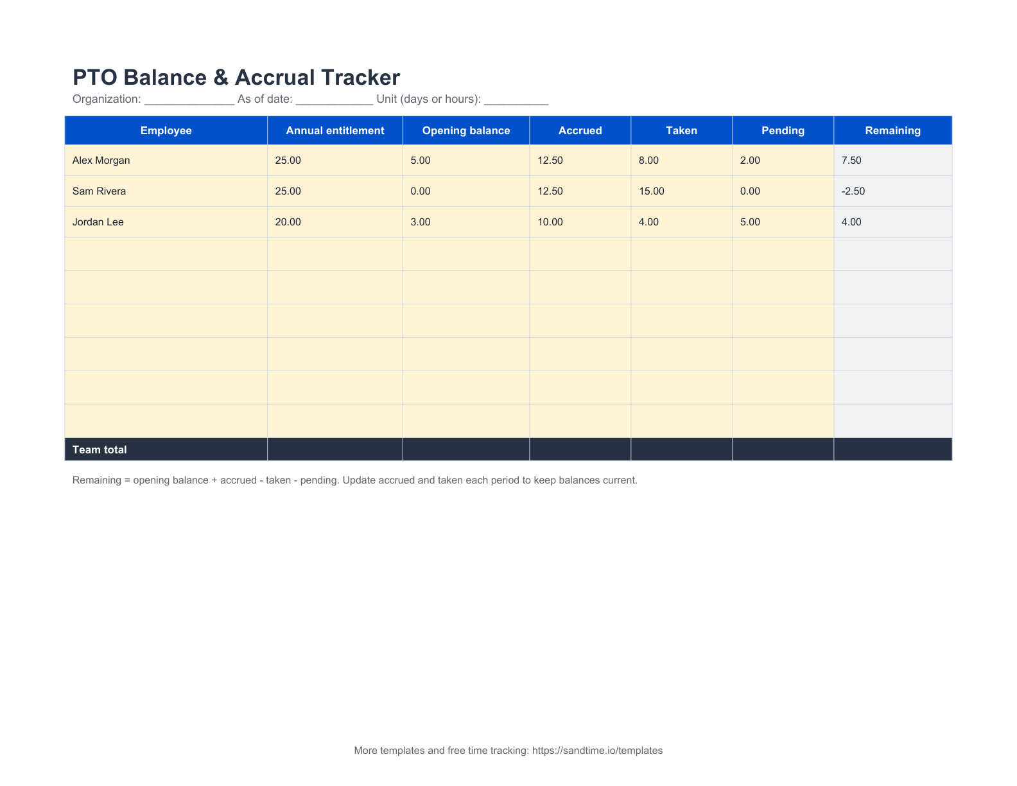This screenshot has width=1017, height=786.
Task: Click the Team total row label
Action: (100, 450)
